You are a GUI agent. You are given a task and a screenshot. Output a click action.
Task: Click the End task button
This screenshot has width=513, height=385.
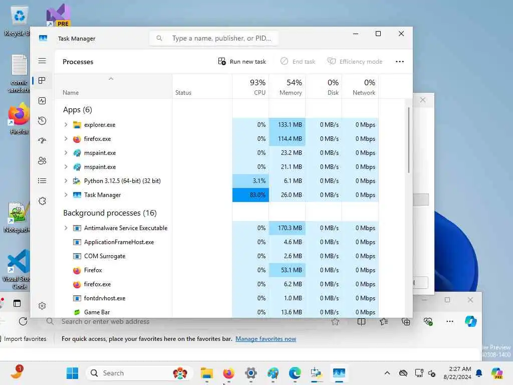pyautogui.click(x=298, y=62)
